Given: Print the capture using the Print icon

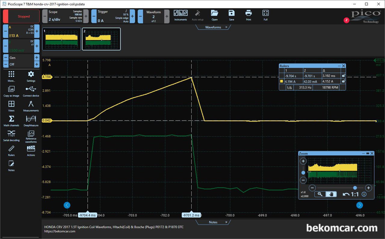Looking at the screenshot, I should (248, 15).
